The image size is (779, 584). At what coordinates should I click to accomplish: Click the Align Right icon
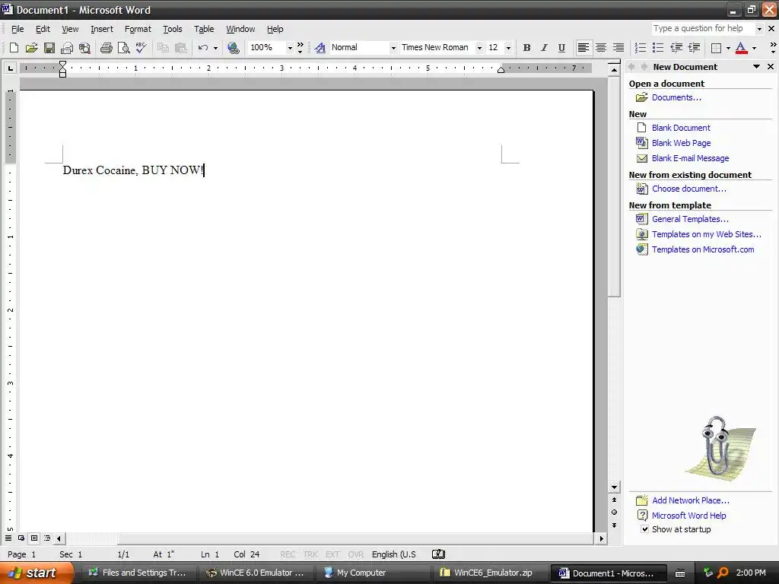point(618,48)
